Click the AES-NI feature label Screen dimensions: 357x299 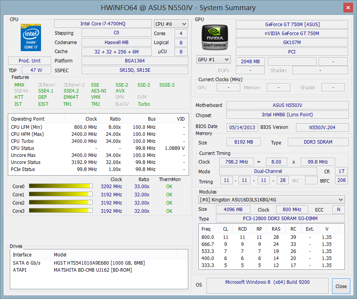pyautogui.click(x=98, y=91)
